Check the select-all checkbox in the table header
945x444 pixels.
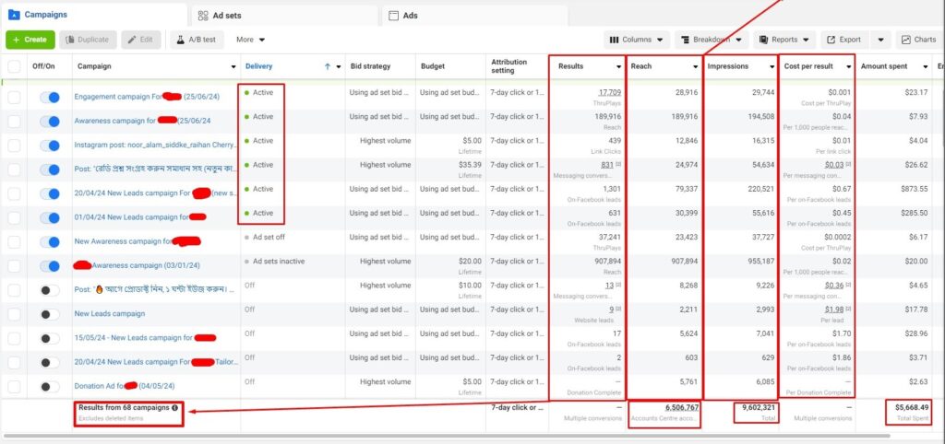(14, 66)
